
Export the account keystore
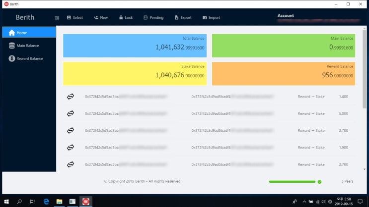[x=183, y=18]
